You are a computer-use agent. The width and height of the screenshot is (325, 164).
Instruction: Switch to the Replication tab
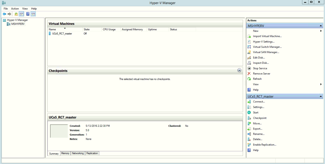click(92, 153)
